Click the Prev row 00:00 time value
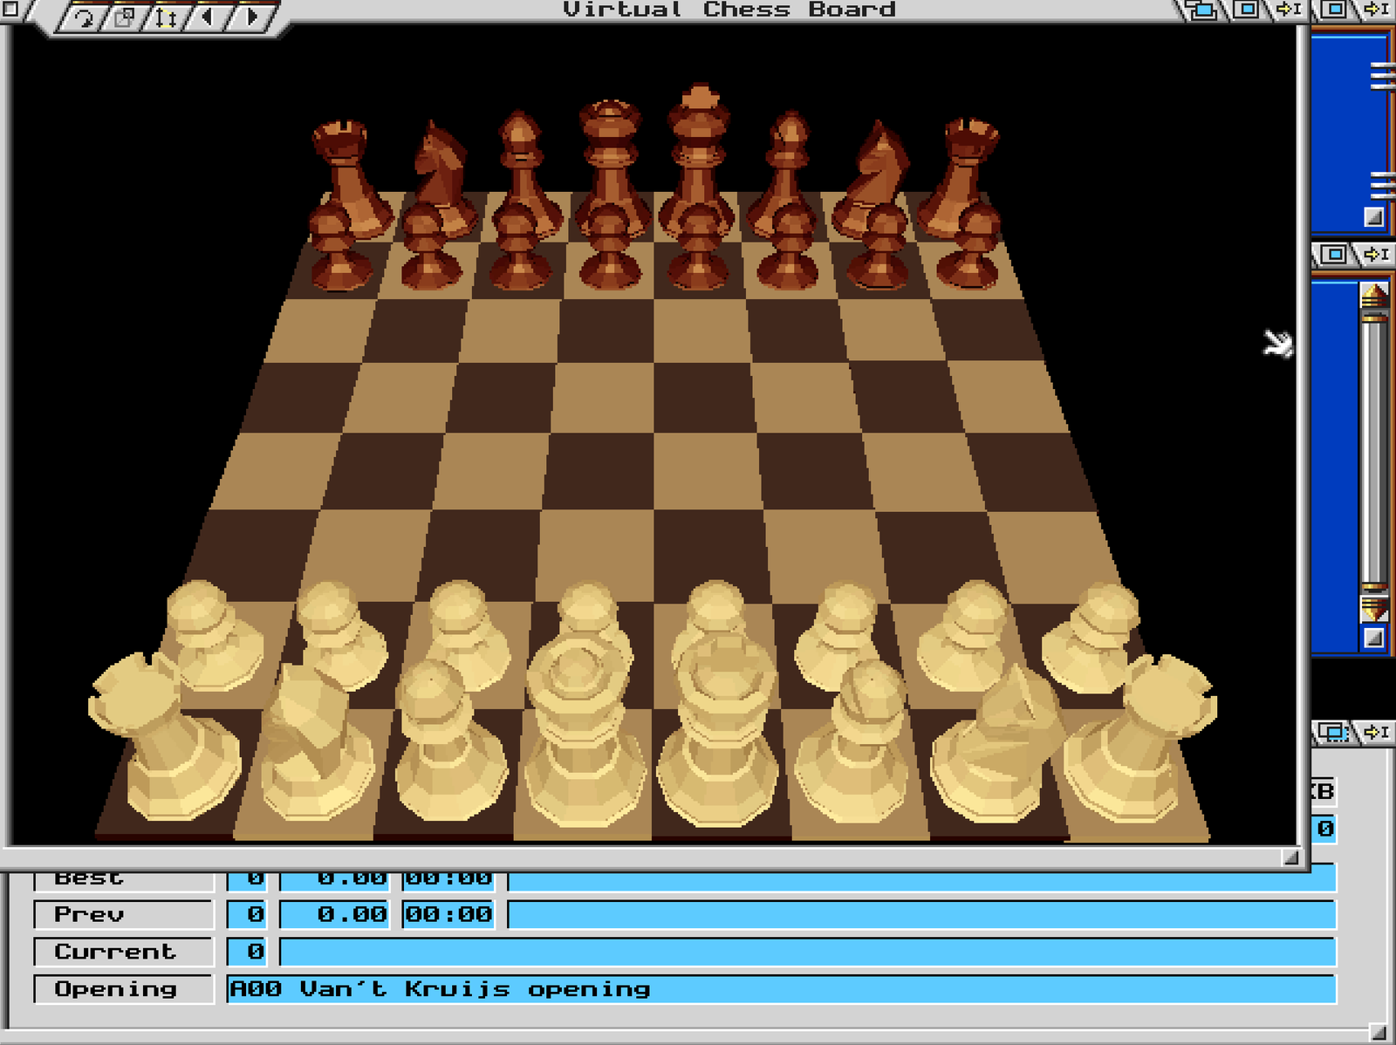 448,914
